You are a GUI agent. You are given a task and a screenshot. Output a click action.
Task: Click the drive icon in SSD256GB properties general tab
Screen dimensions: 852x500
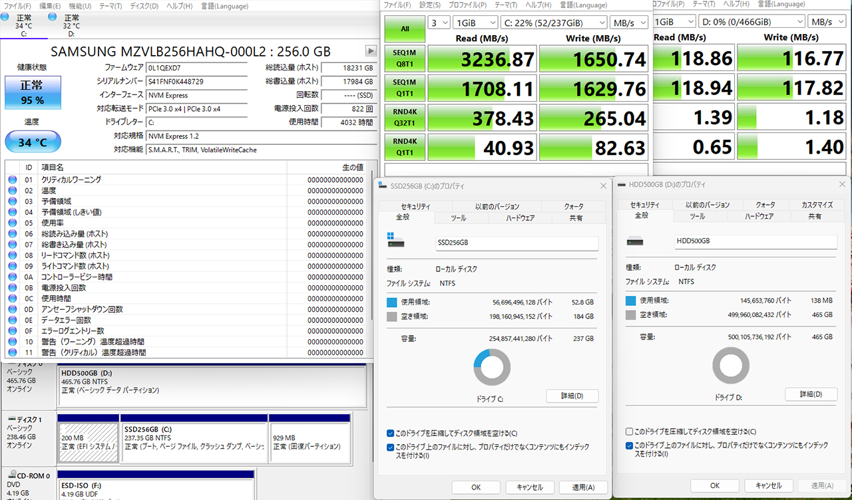pos(395,240)
